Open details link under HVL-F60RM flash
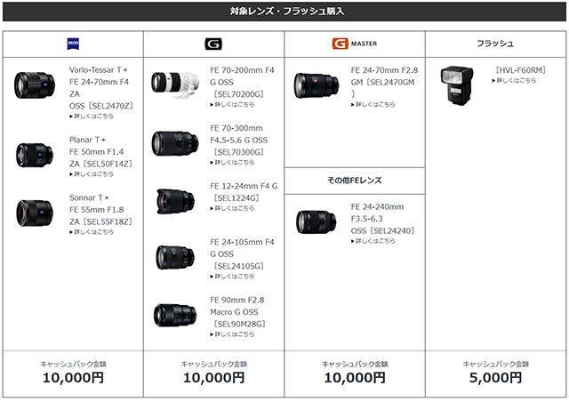 (516, 80)
